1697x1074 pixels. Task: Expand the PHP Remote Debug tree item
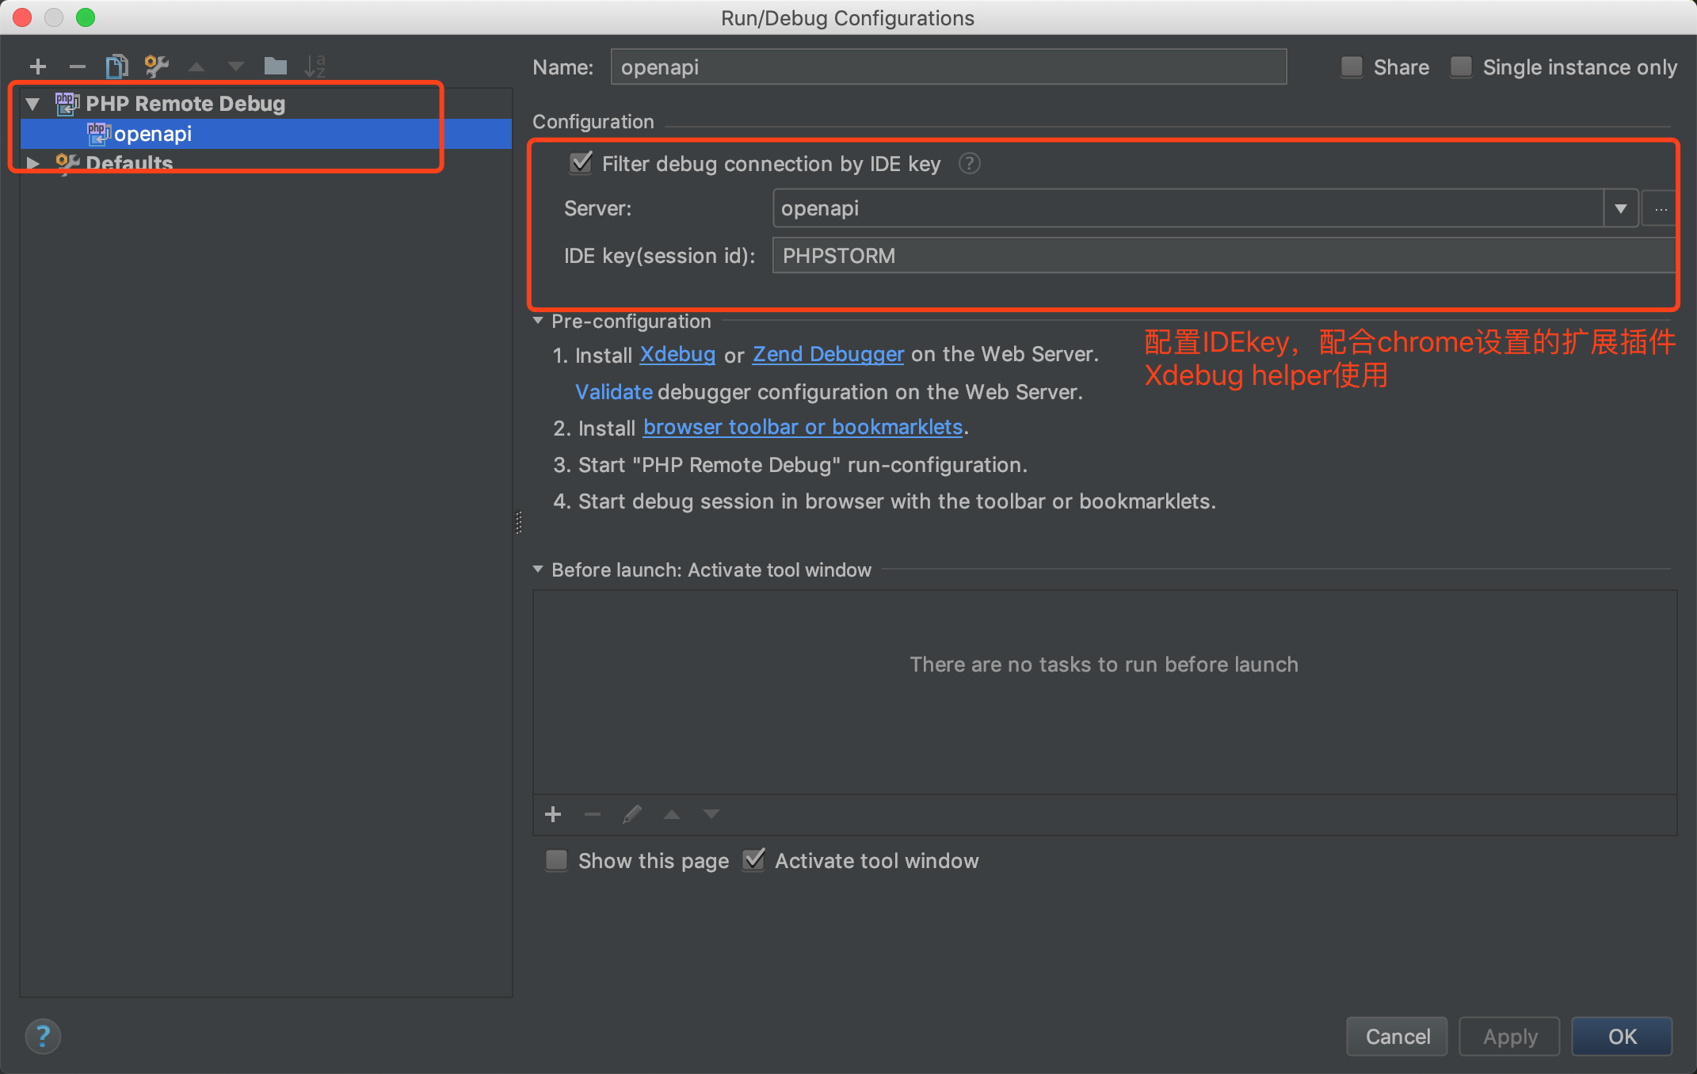click(x=29, y=103)
